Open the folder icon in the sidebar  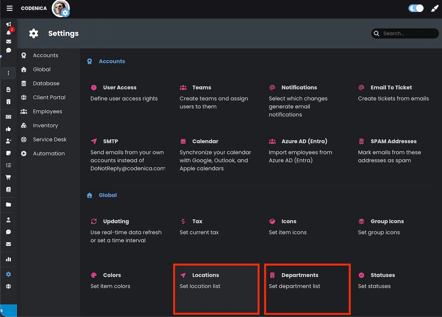pyautogui.click(x=8, y=204)
